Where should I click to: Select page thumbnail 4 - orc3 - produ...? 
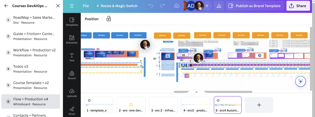(x=195, y=105)
